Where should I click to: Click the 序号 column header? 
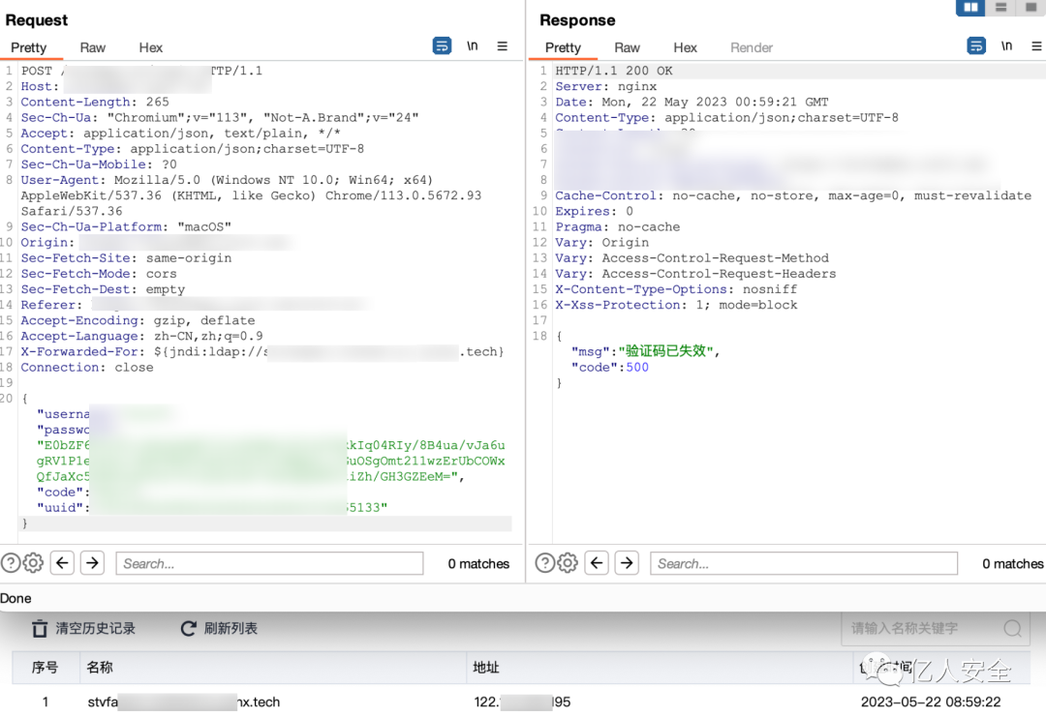click(x=45, y=667)
